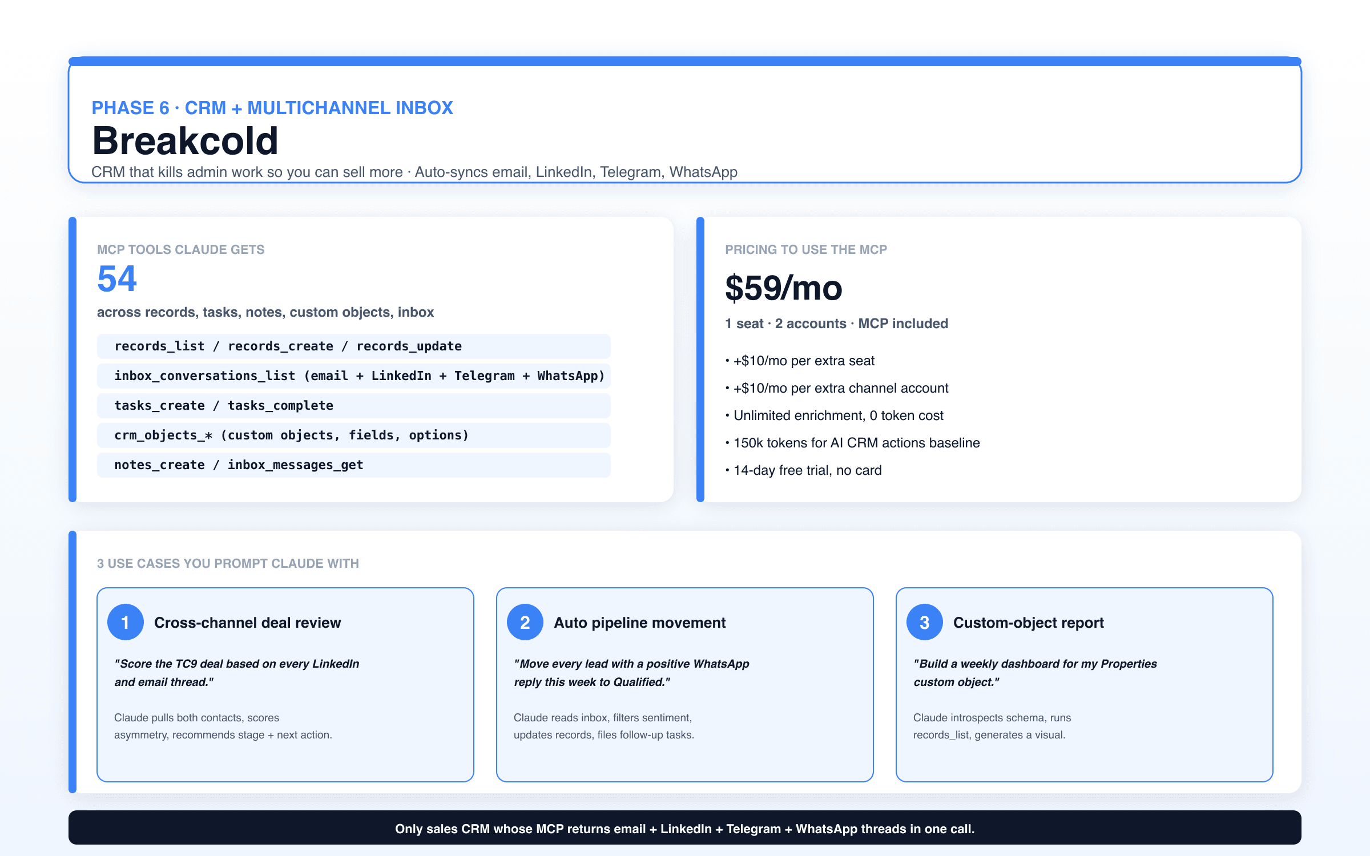Screen dimensions: 1370x856
Task: Click the crm_objects_* code row
Action: coord(354,435)
